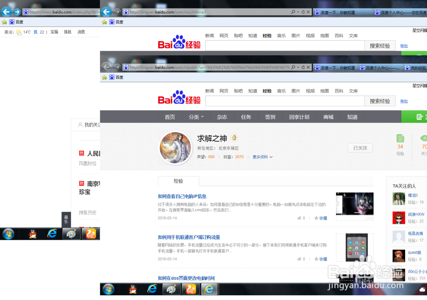Click QQ penguin icon in bottom taskbar
The height and width of the screenshot is (300, 427).
(x=133, y=289)
